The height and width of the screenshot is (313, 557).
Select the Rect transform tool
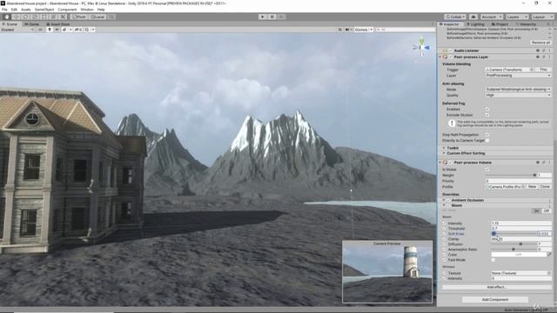tap(44, 17)
